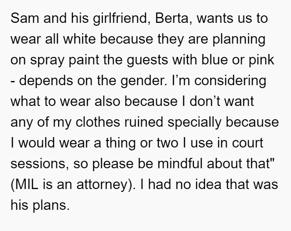
Task: Click the word "gender." in the paragraph
Action: 144,81
